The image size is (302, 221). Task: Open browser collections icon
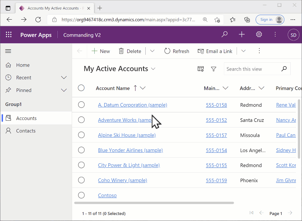click(247, 20)
